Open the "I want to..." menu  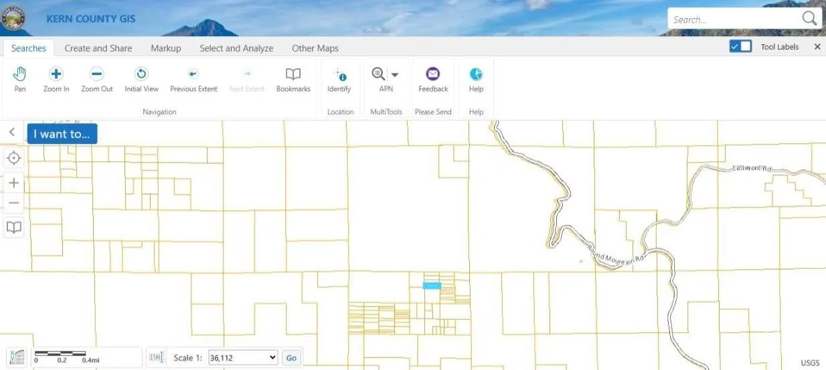[x=62, y=134]
